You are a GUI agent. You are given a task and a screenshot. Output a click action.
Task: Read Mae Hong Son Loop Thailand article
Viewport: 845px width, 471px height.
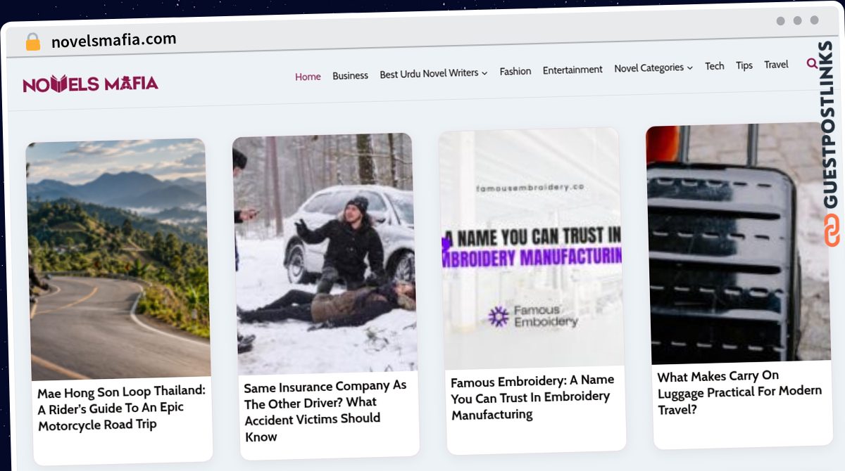[x=122, y=408]
